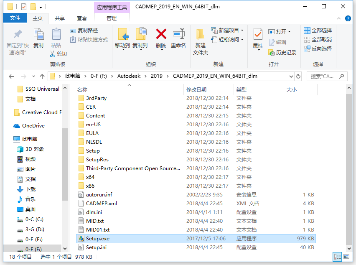The image size is (356, 265).
Task: Click the Back navigation arrow
Action: [x=11, y=76]
